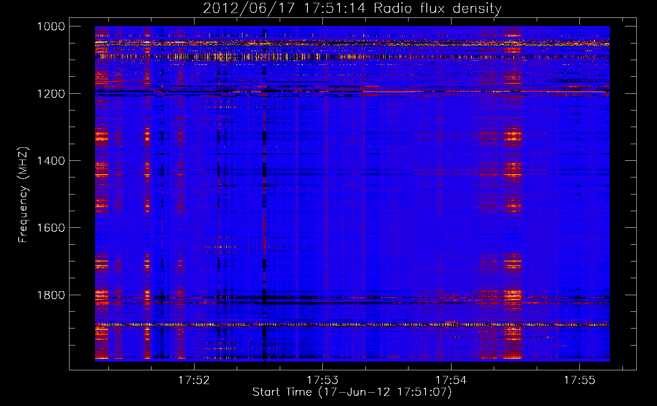Viewport: 657px width, 406px height.
Task: Click the 'Frequency (MHZ)' vertical axis title
Action: [x=23, y=195]
